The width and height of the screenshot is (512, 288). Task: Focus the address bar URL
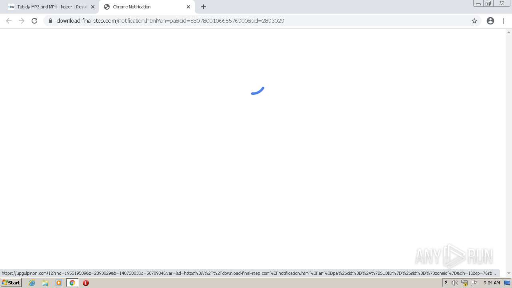[170, 21]
